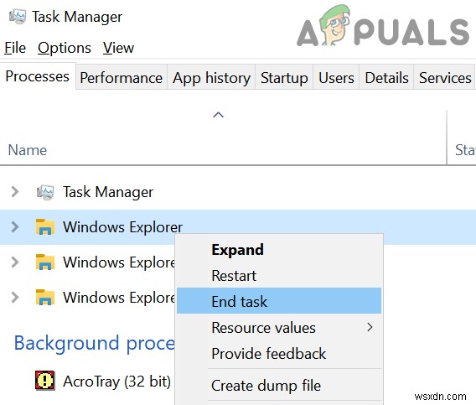Expand the Task Manager process row chevron
Image resolution: width=476 pixels, height=405 pixels.
click(14, 192)
